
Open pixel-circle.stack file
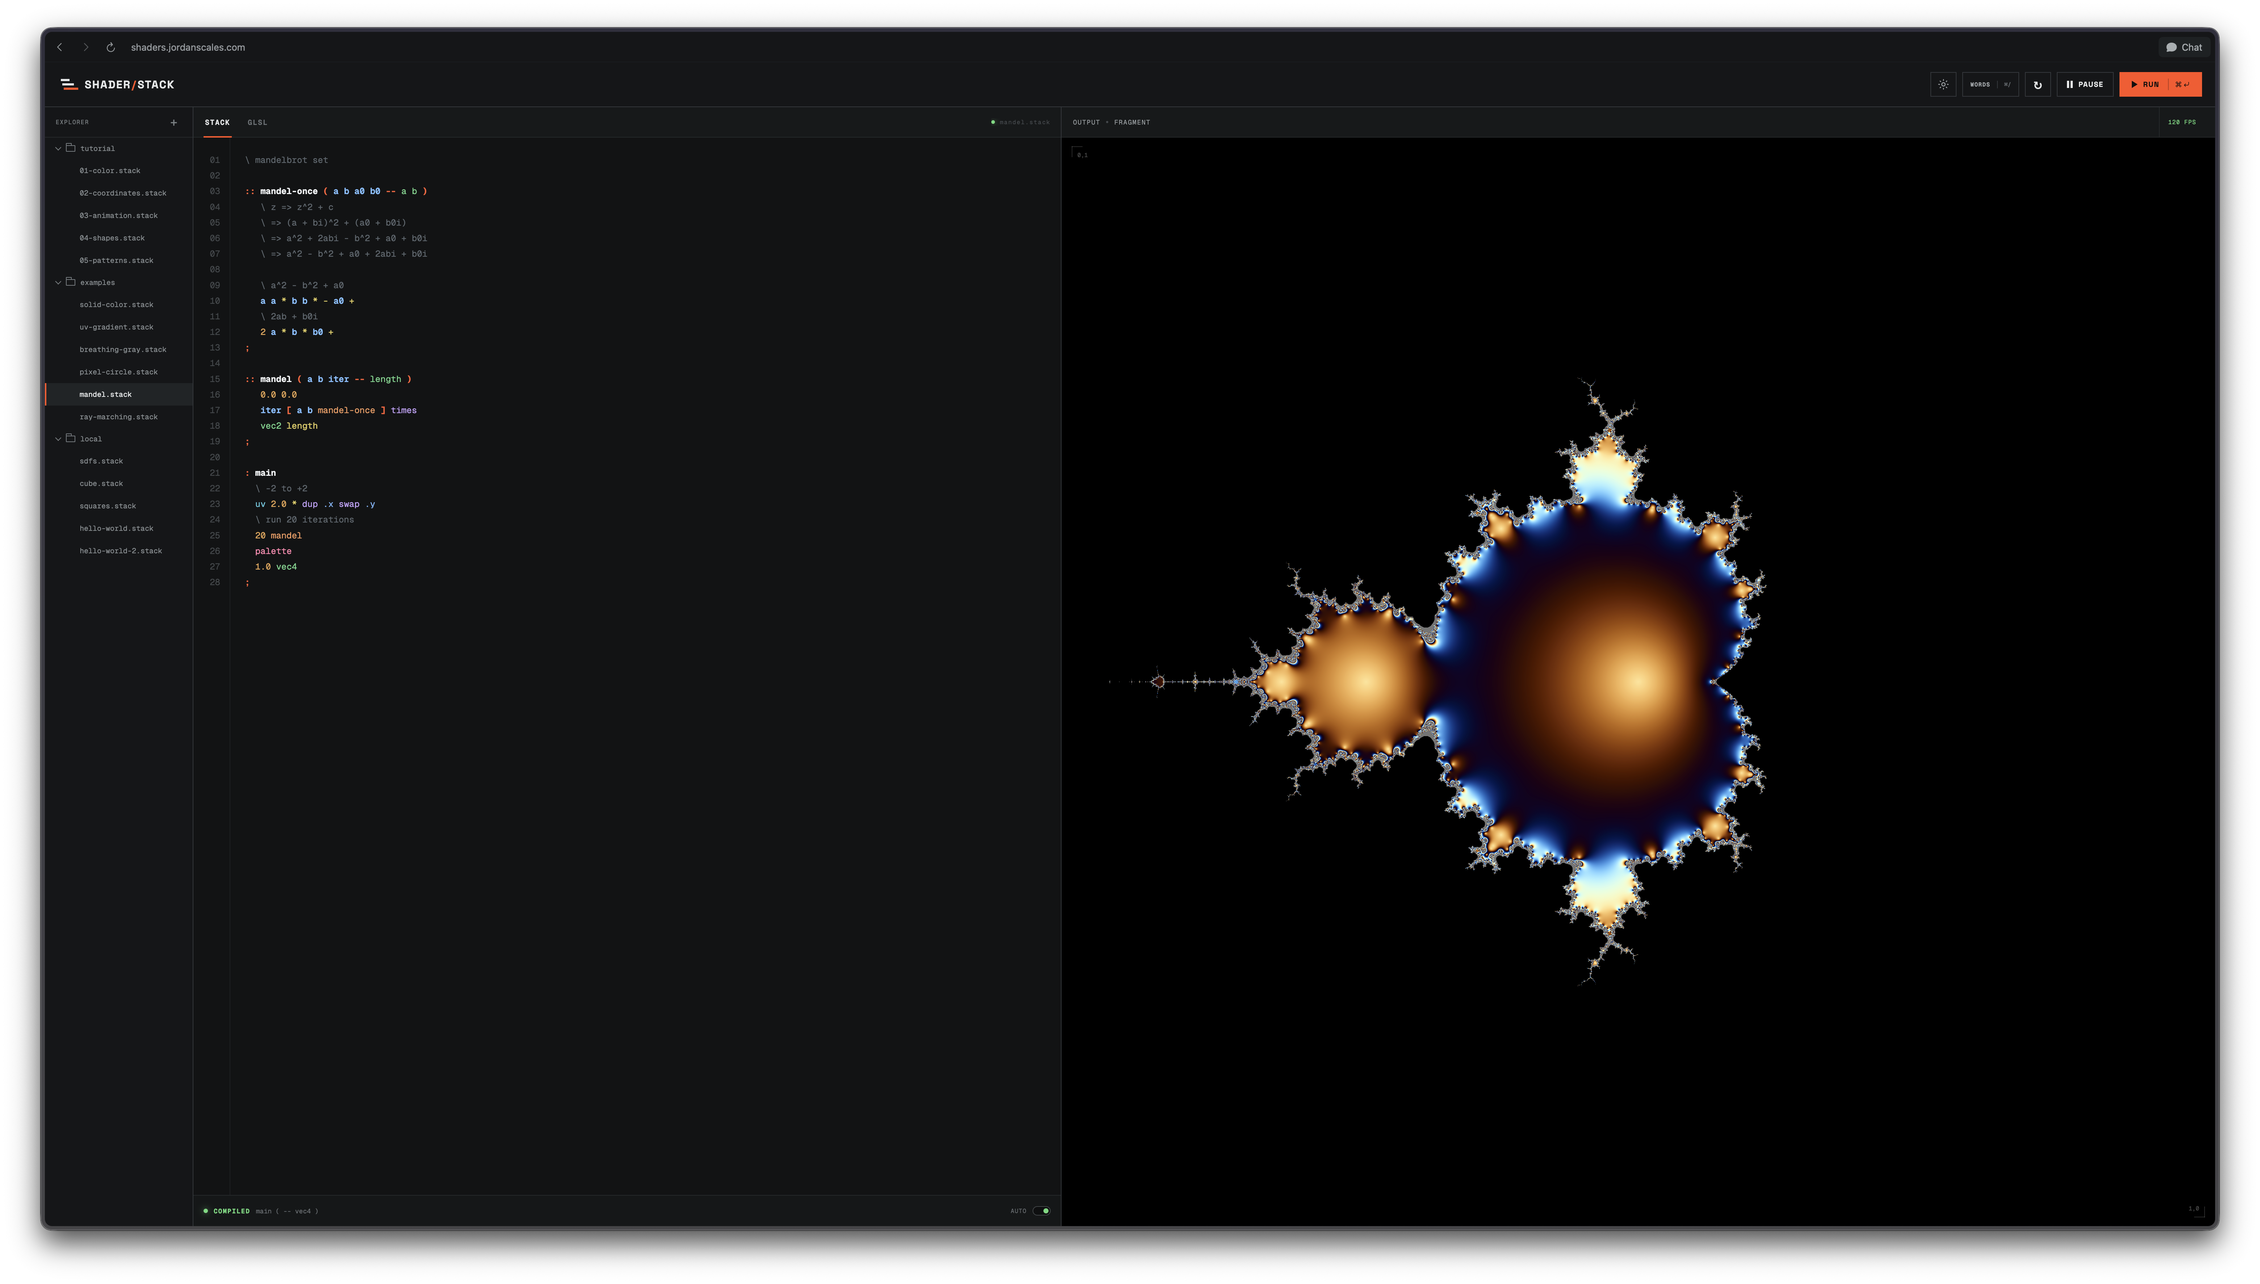tap(118, 372)
